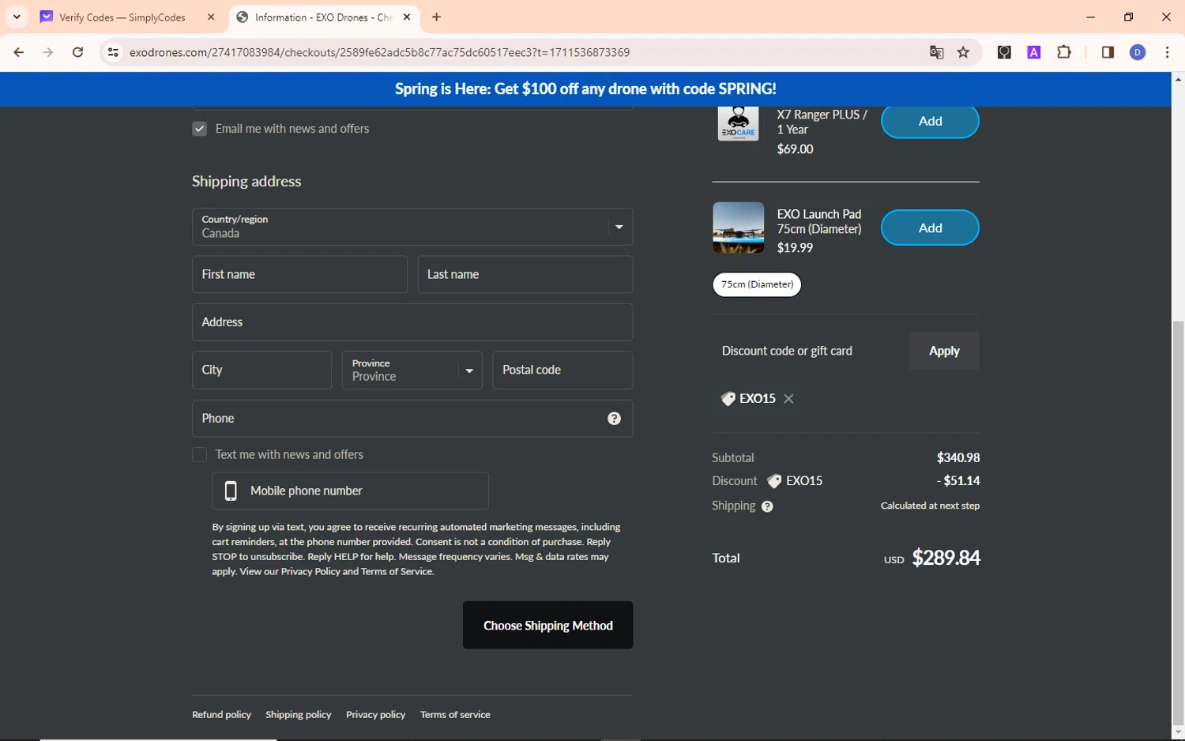
Task: Click the page vertical scrollbar thumb
Action: [1178, 521]
